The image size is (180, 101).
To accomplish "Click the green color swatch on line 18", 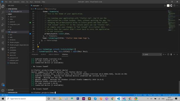I will point(30,22).
